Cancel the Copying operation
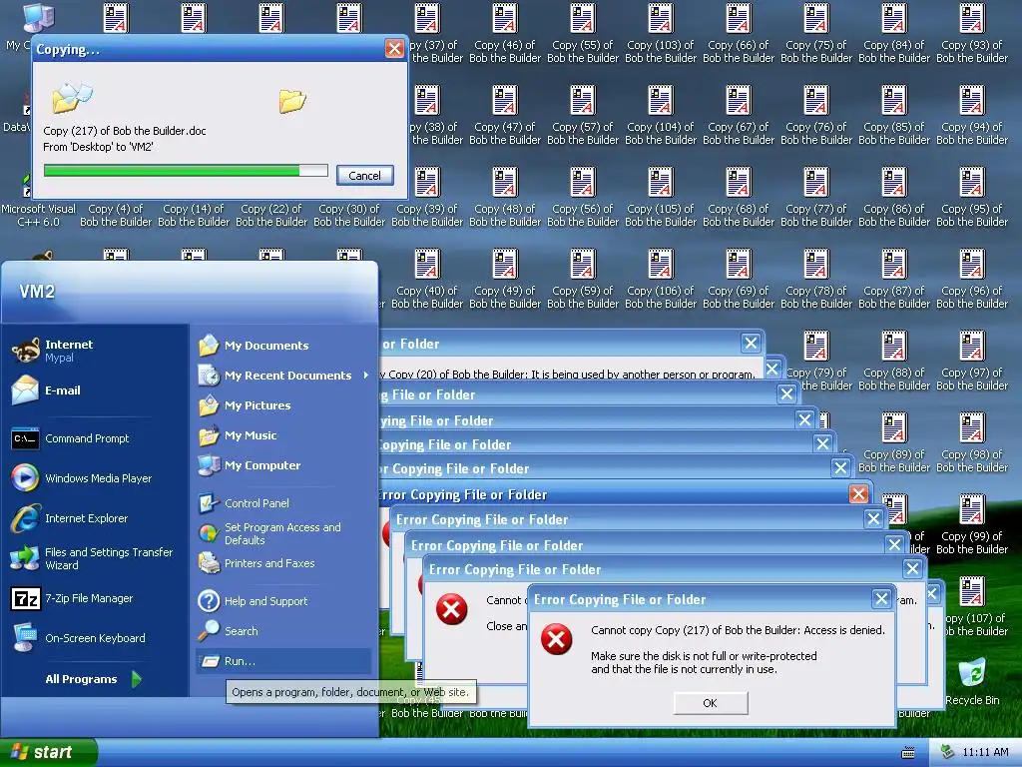The height and width of the screenshot is (767, 1022). [x=364, y=176]
